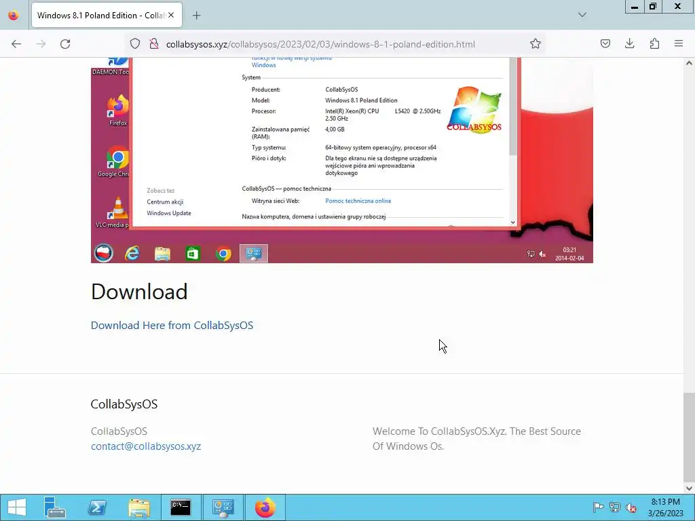Click the Download heading text

pos(139,292)
